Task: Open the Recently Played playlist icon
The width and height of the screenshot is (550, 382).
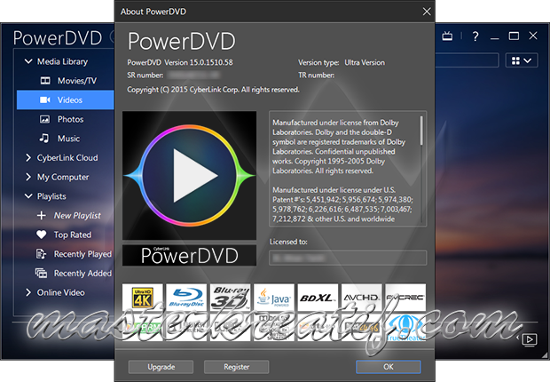Action: click(41, 254)
